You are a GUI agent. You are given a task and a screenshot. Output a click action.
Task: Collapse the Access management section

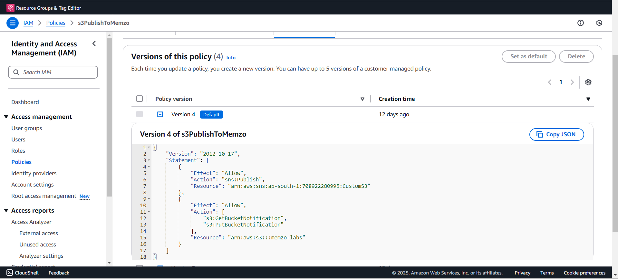[6, 117]
